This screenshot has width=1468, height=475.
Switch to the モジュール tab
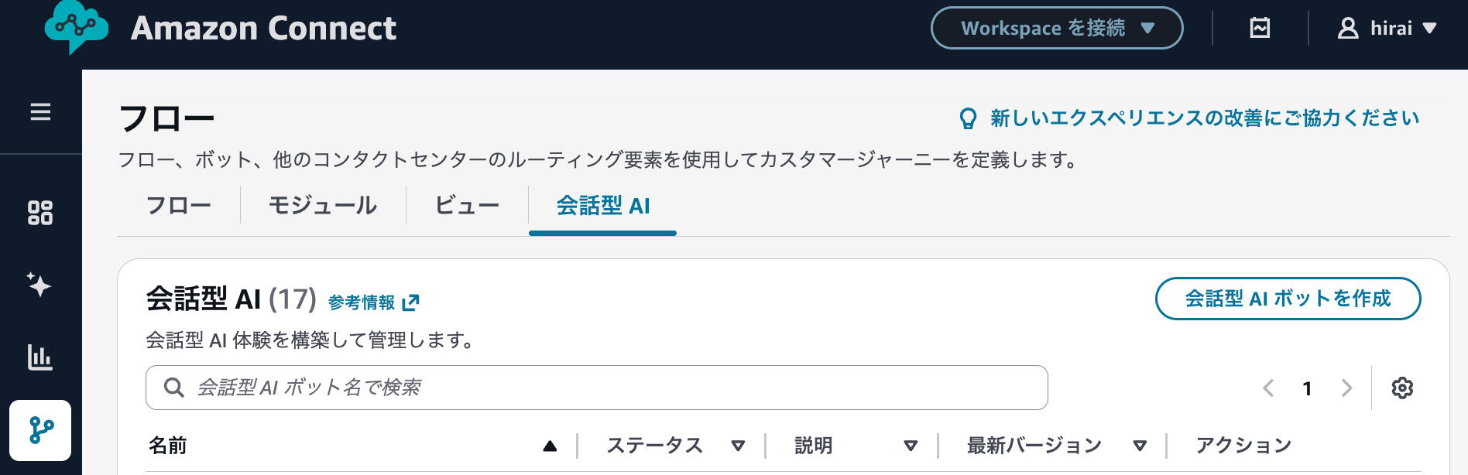[x=321, y=205]
